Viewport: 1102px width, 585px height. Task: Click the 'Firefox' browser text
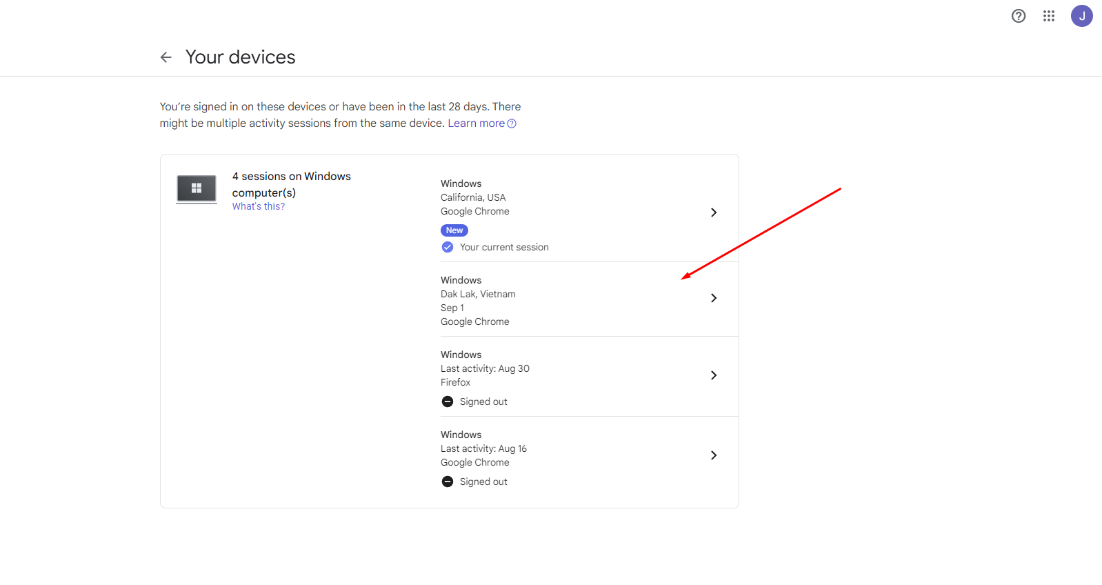[455, 382]
